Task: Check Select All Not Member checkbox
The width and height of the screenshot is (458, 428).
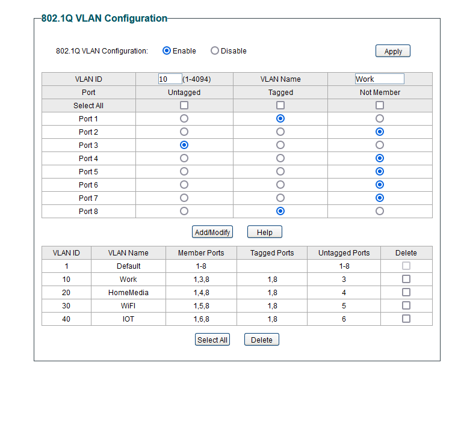Action: (x=380, y=105)
